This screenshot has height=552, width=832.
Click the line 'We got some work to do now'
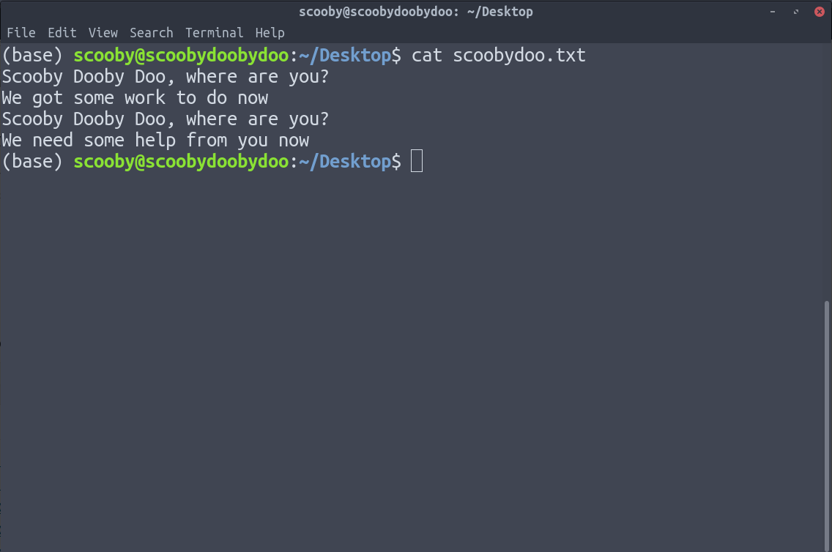coord(135,98)
